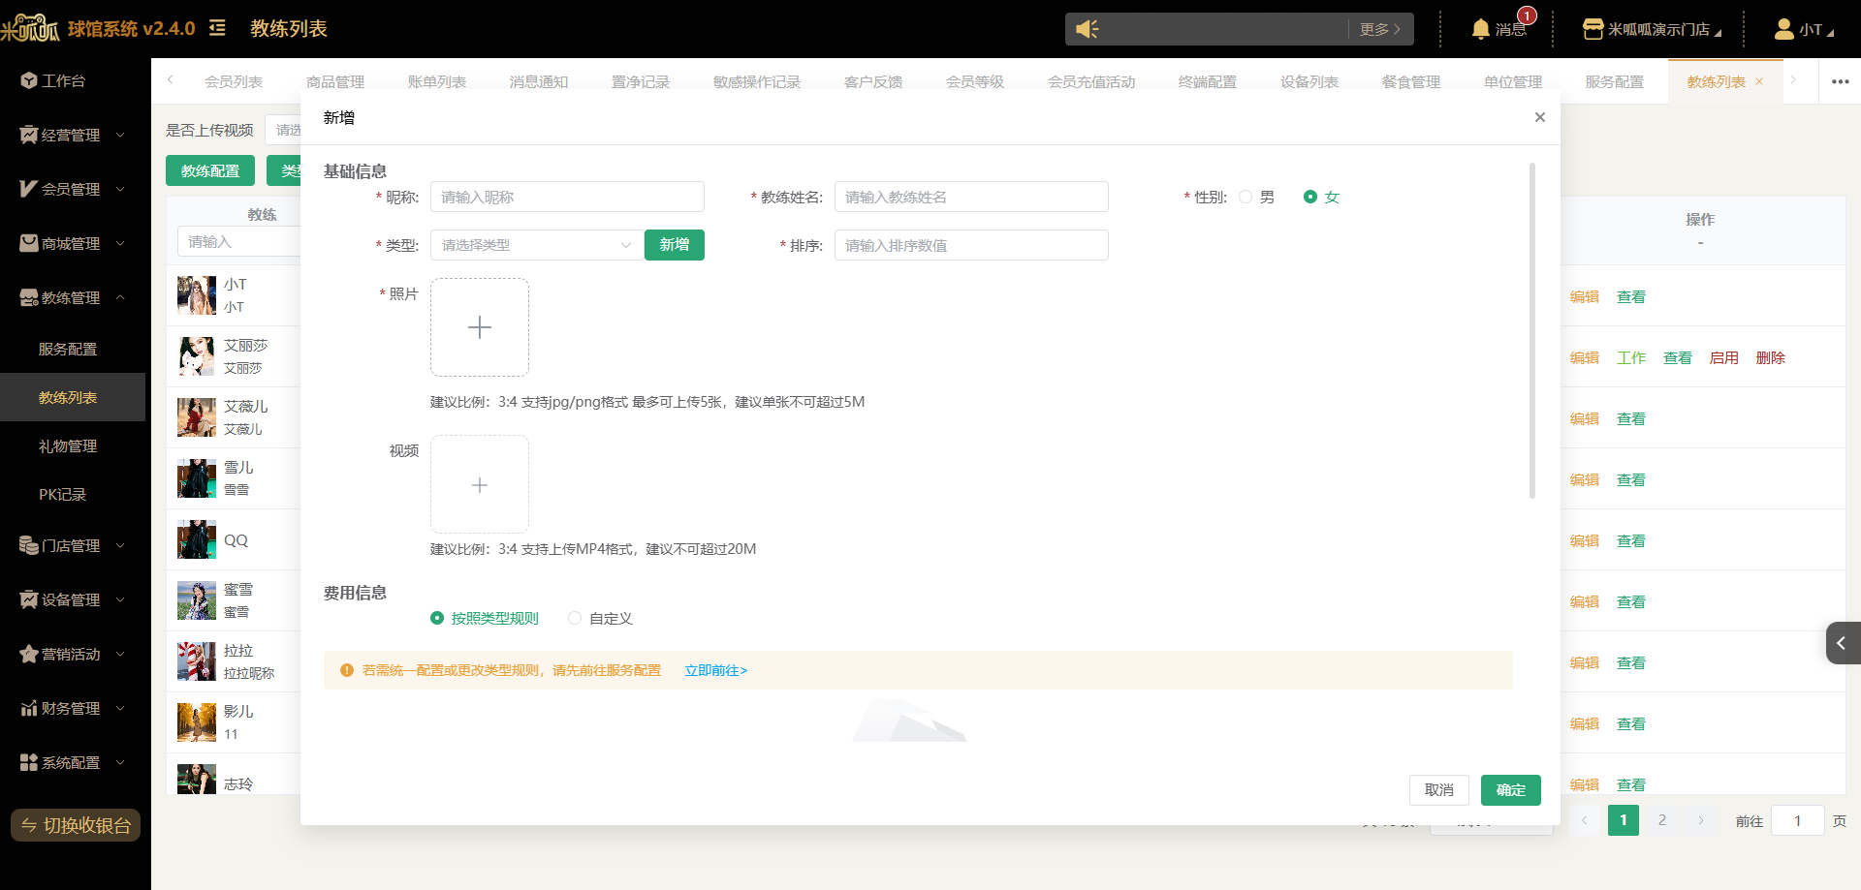Expand the 财务管理 menu

[120, 708]
